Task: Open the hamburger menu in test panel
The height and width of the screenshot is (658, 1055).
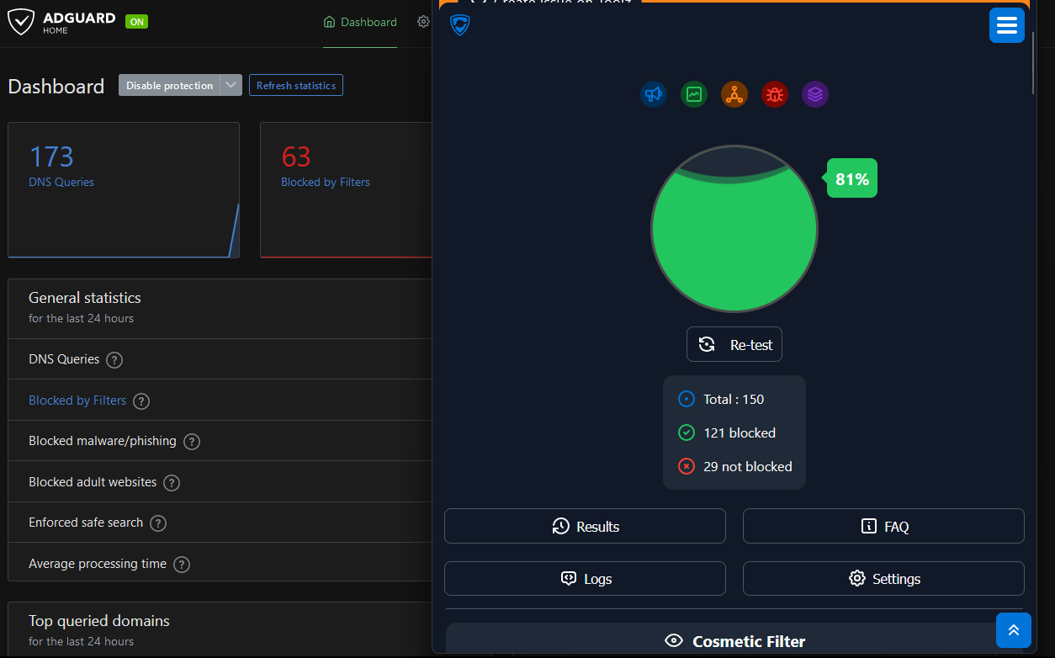Action: [x=1007, y=25]
